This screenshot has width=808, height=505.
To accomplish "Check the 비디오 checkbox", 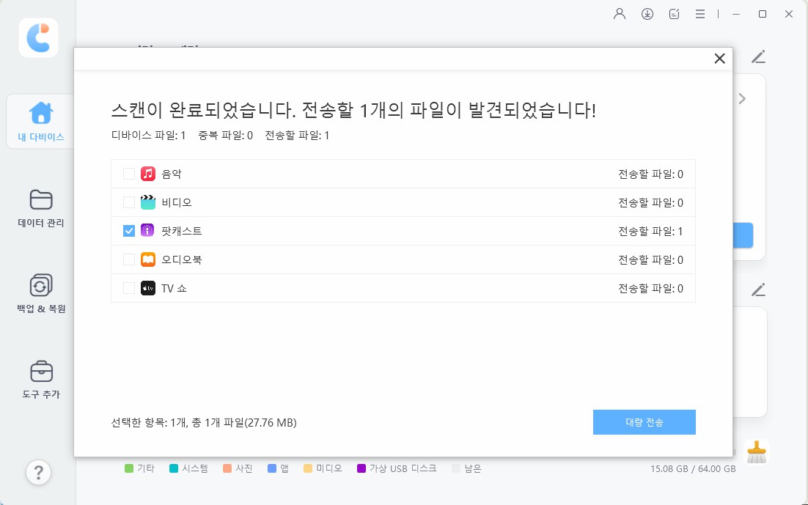I will 129,202.
